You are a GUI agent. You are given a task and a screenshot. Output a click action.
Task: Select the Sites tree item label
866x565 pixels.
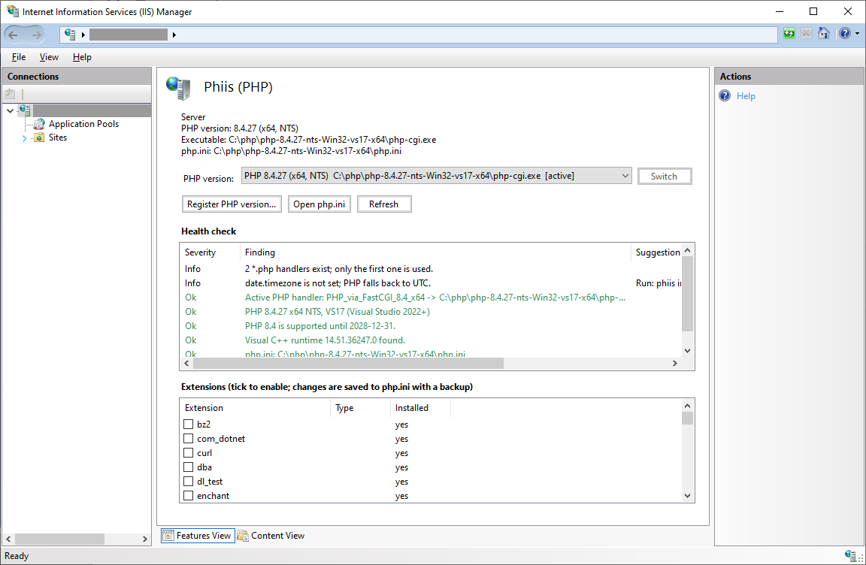point(57,137)
